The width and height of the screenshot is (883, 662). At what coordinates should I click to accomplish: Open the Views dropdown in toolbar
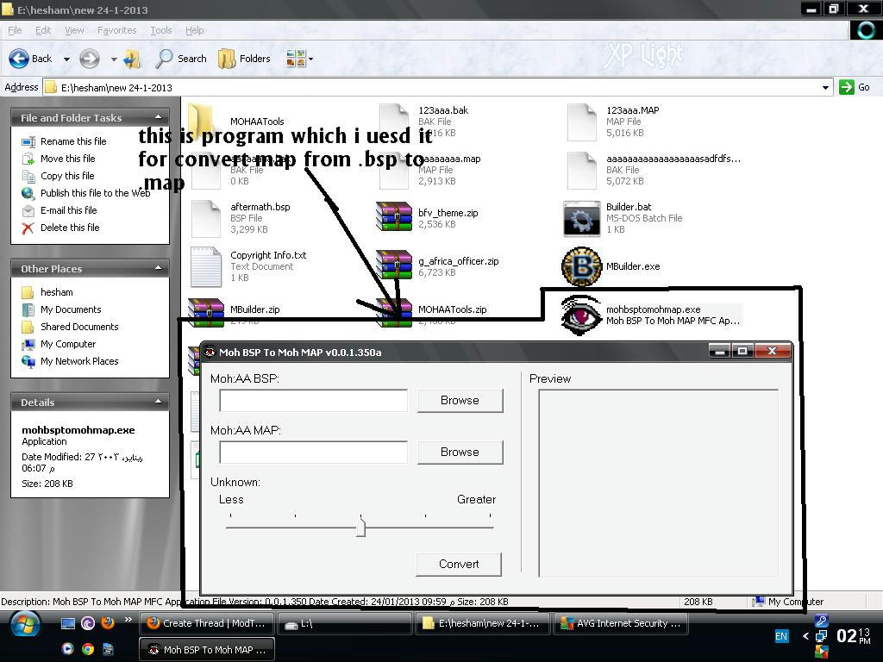[x=299, y=59]
